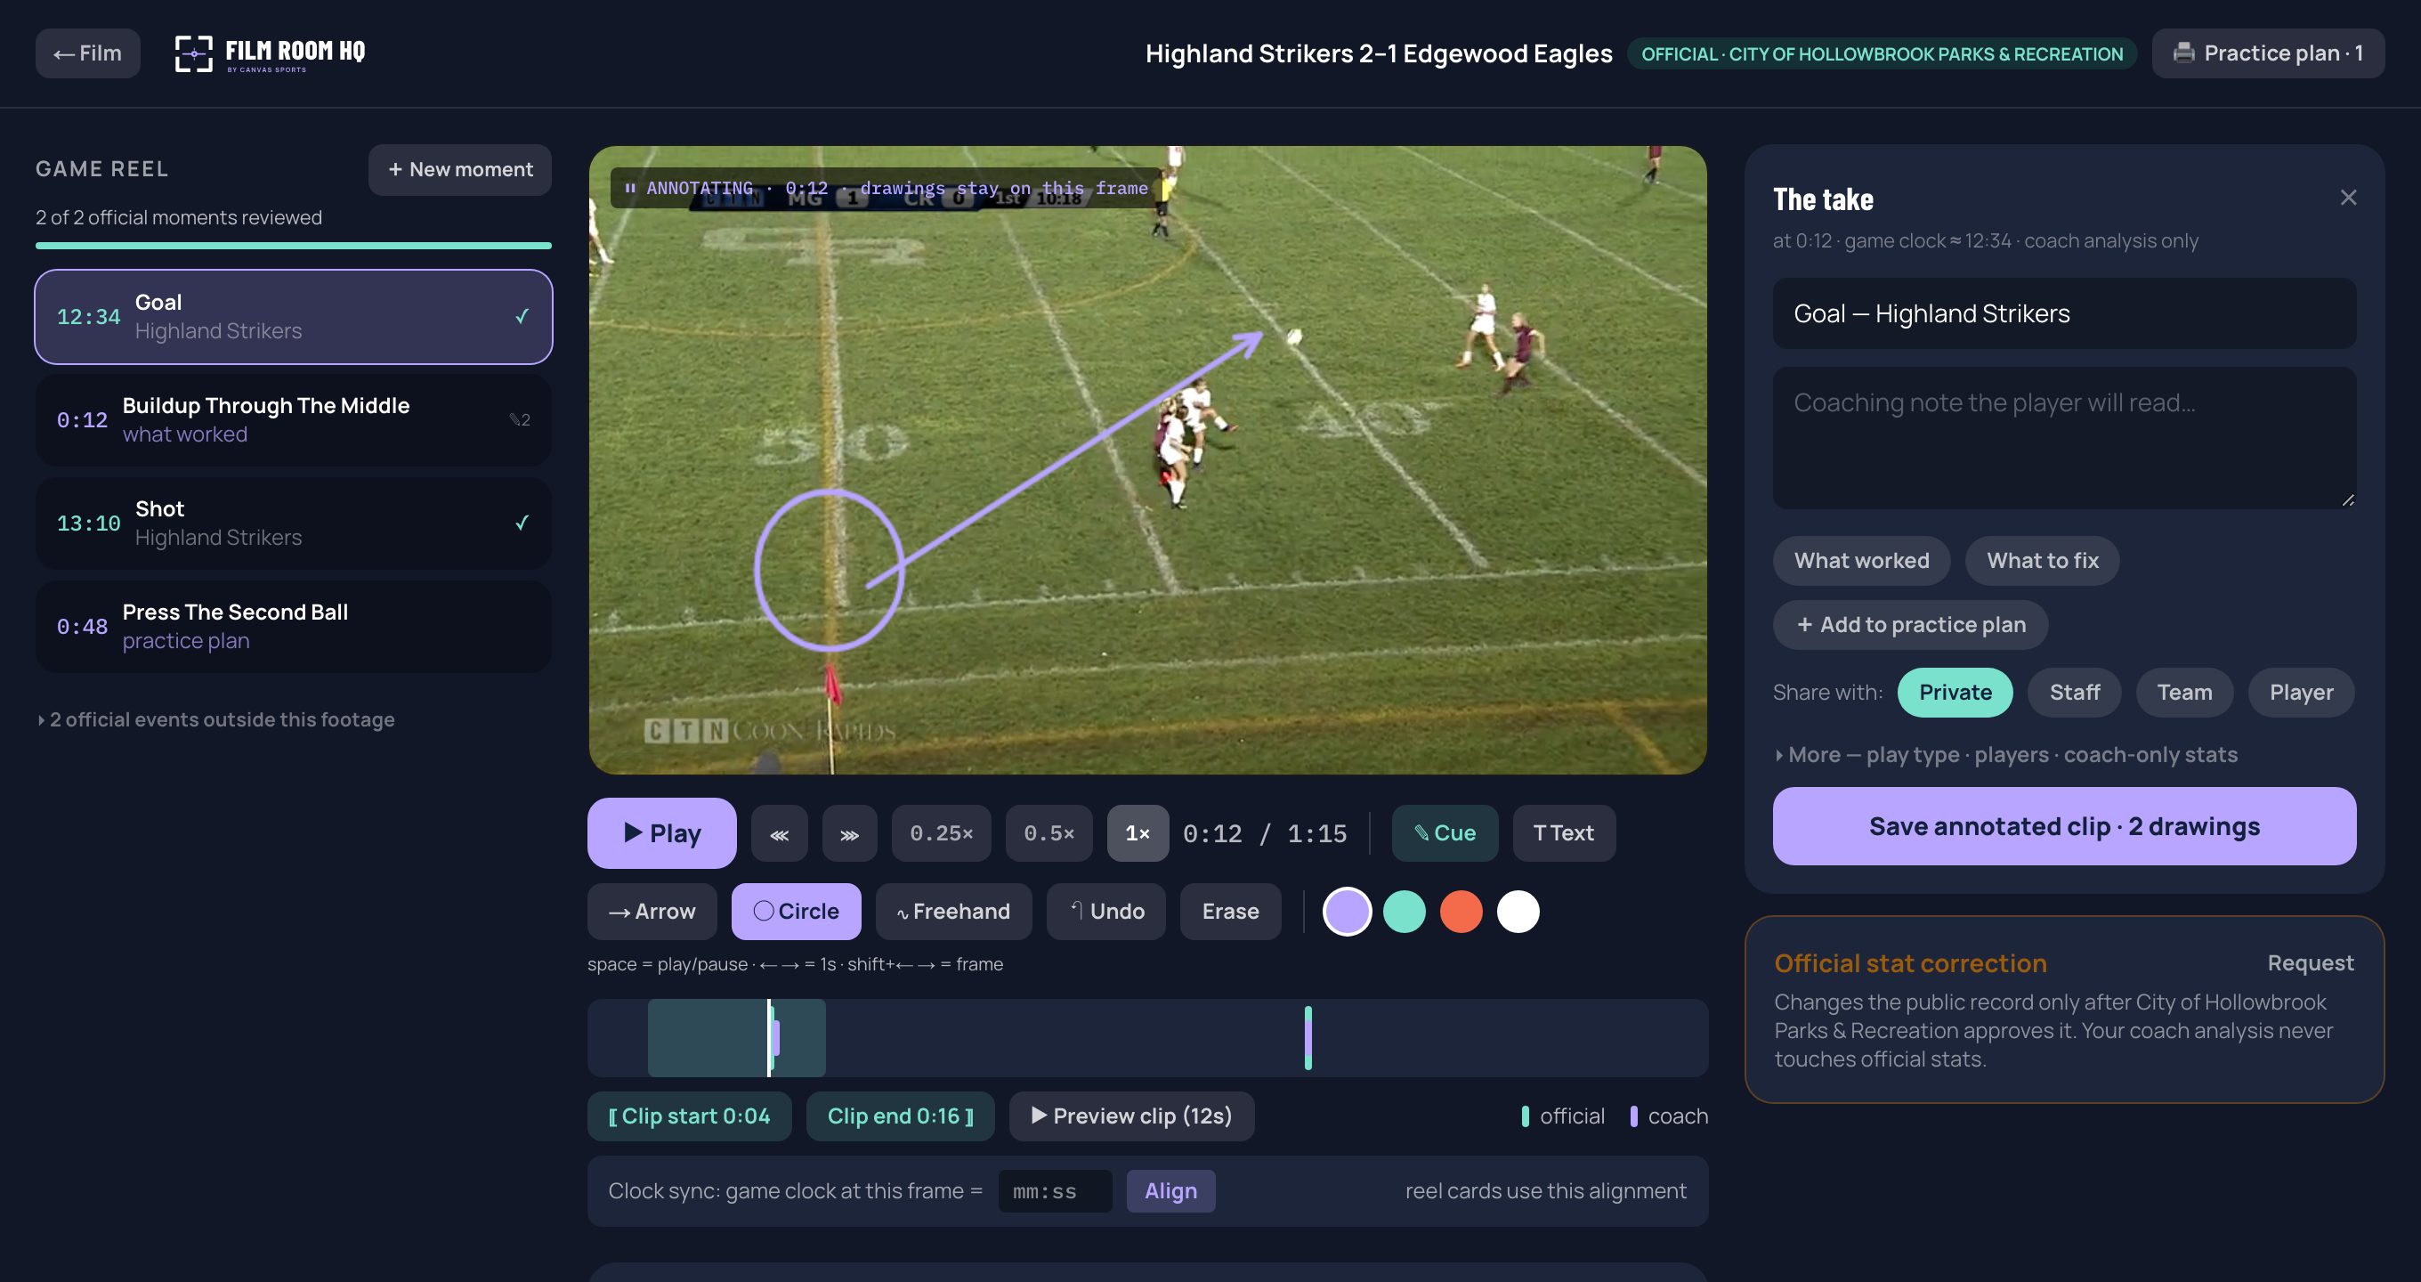Pick the orange-red drawing color

pyautogui.click(x=1461, y=912)
